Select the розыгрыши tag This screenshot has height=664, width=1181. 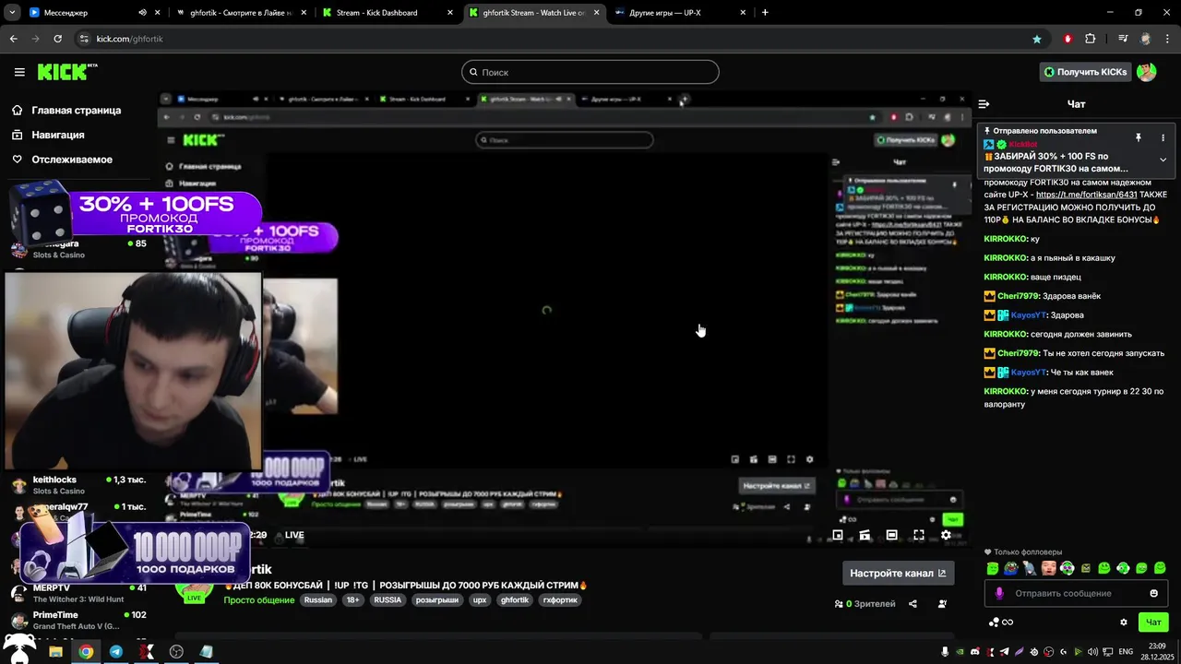coord(436,599)
